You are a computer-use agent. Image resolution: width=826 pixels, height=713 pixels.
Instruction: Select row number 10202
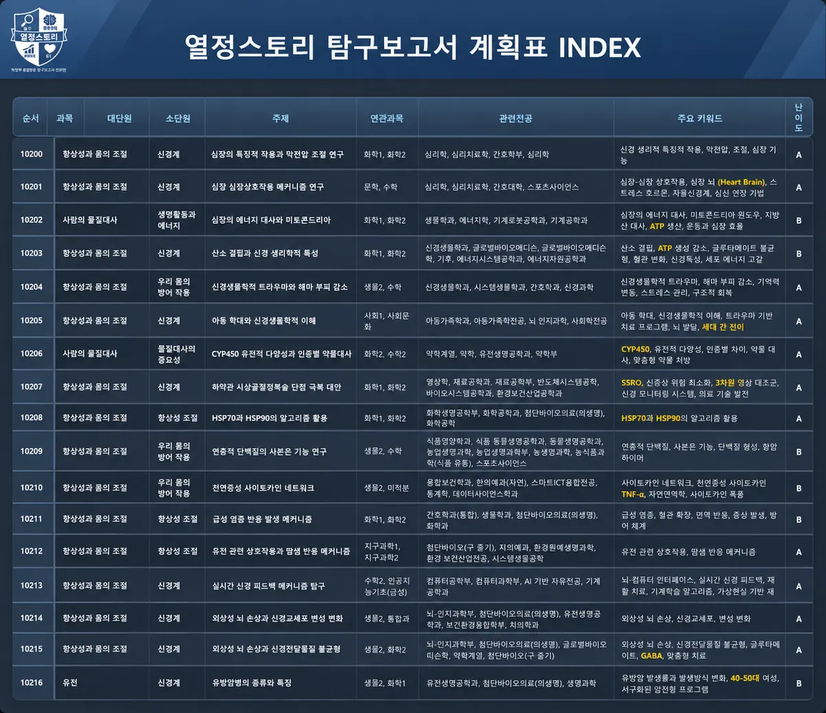coord(32,220)
